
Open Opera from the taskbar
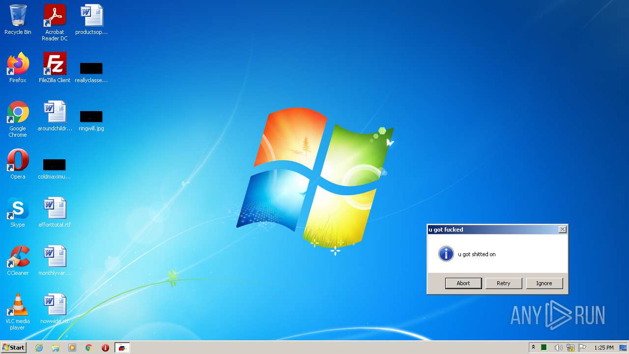pos(106,348)
